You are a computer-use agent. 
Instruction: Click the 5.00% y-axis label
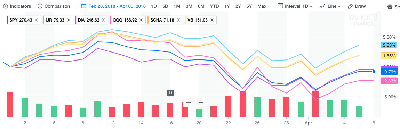(x=389, y=37)
